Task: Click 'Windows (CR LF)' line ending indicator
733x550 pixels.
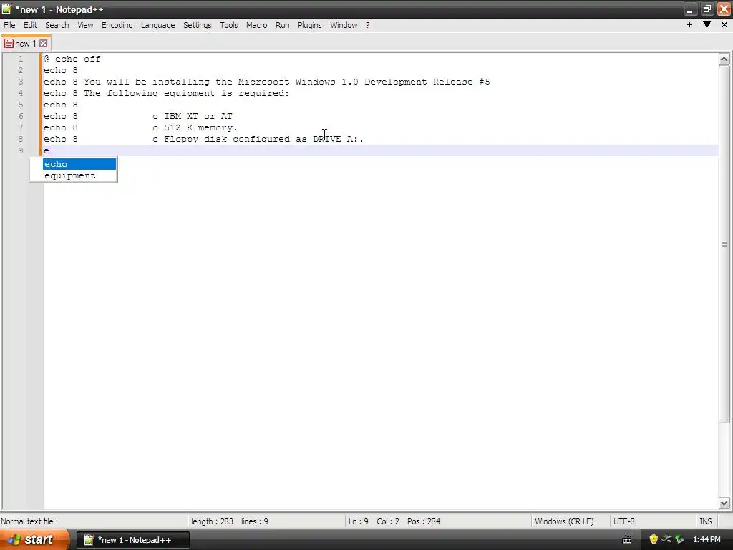Action: pos(564,521)
